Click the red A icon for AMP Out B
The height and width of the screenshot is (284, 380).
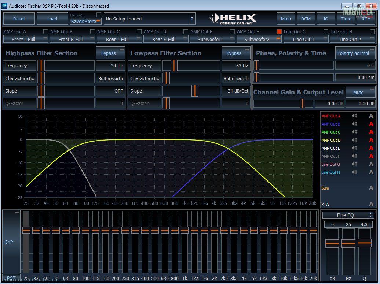[x=371, y=124]
